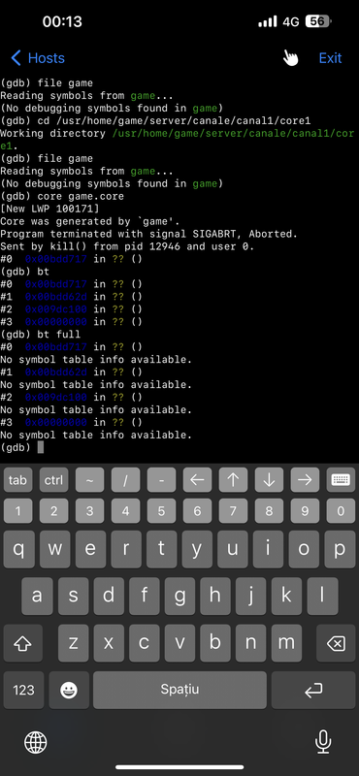This screenshot has height=776, width=359.
Task: Tap the letter a key
Action: [x=37, y=596]
